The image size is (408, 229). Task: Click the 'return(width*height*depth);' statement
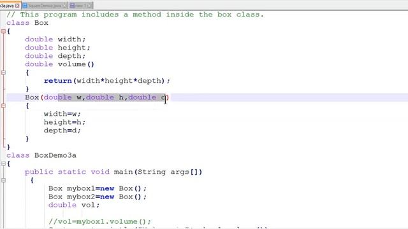coord(107,81)
